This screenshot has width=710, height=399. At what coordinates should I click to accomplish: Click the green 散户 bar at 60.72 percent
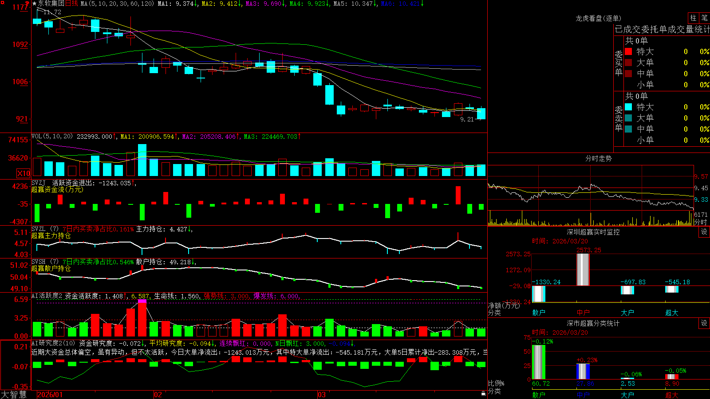(x=539, y=362)
